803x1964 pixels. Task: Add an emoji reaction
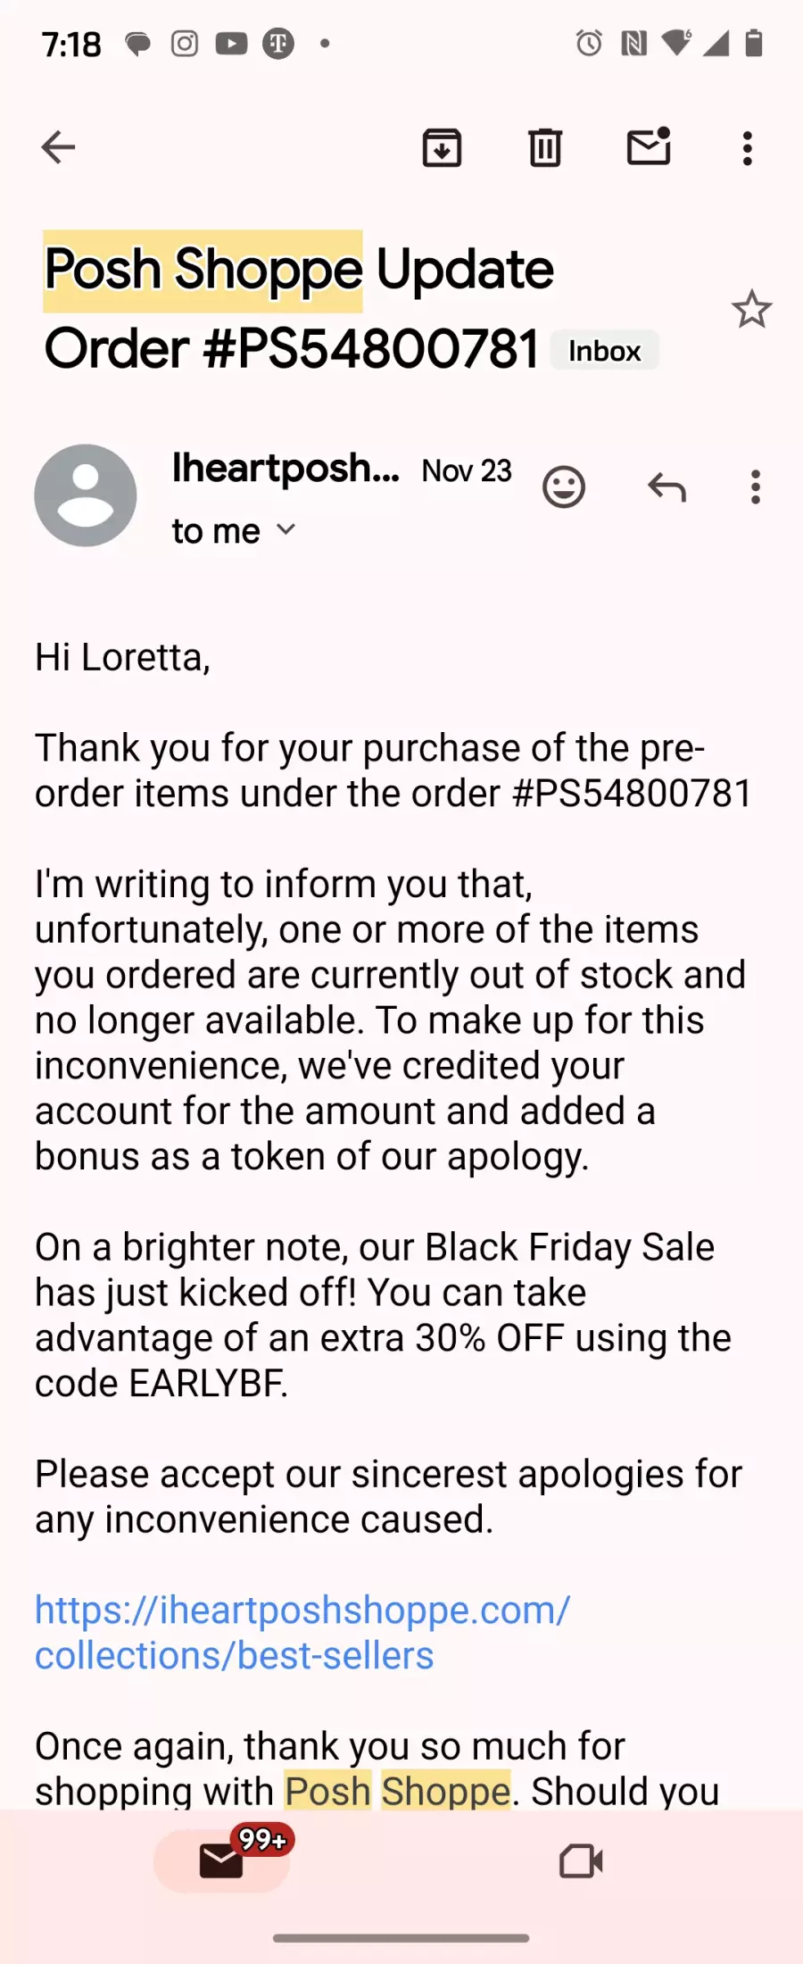(564, 487)
